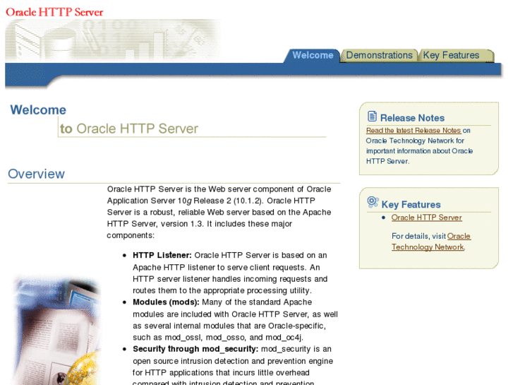The height and width of the screenshot is (385, 513).
Task: Click the Overview heading
Action: click(x=36, y=174)
